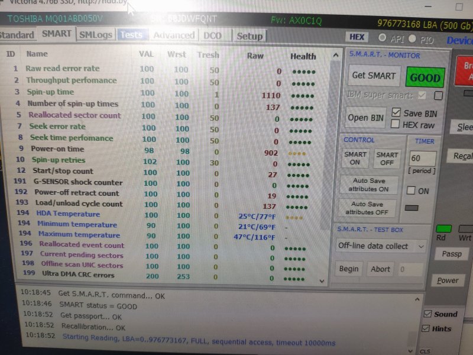This screenshot has height=355, width=473.
Task: Click Open BIN button
Action: (x=366, y=118)
